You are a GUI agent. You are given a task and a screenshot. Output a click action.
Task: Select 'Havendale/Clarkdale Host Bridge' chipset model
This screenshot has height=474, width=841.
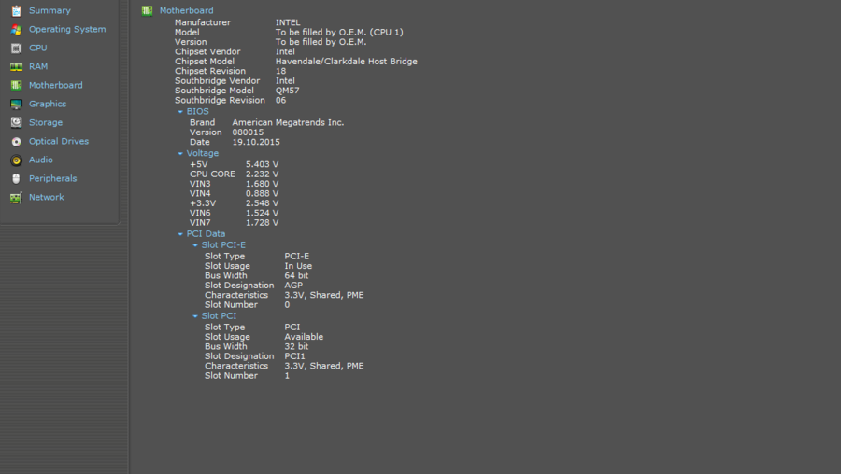point(346,62)
